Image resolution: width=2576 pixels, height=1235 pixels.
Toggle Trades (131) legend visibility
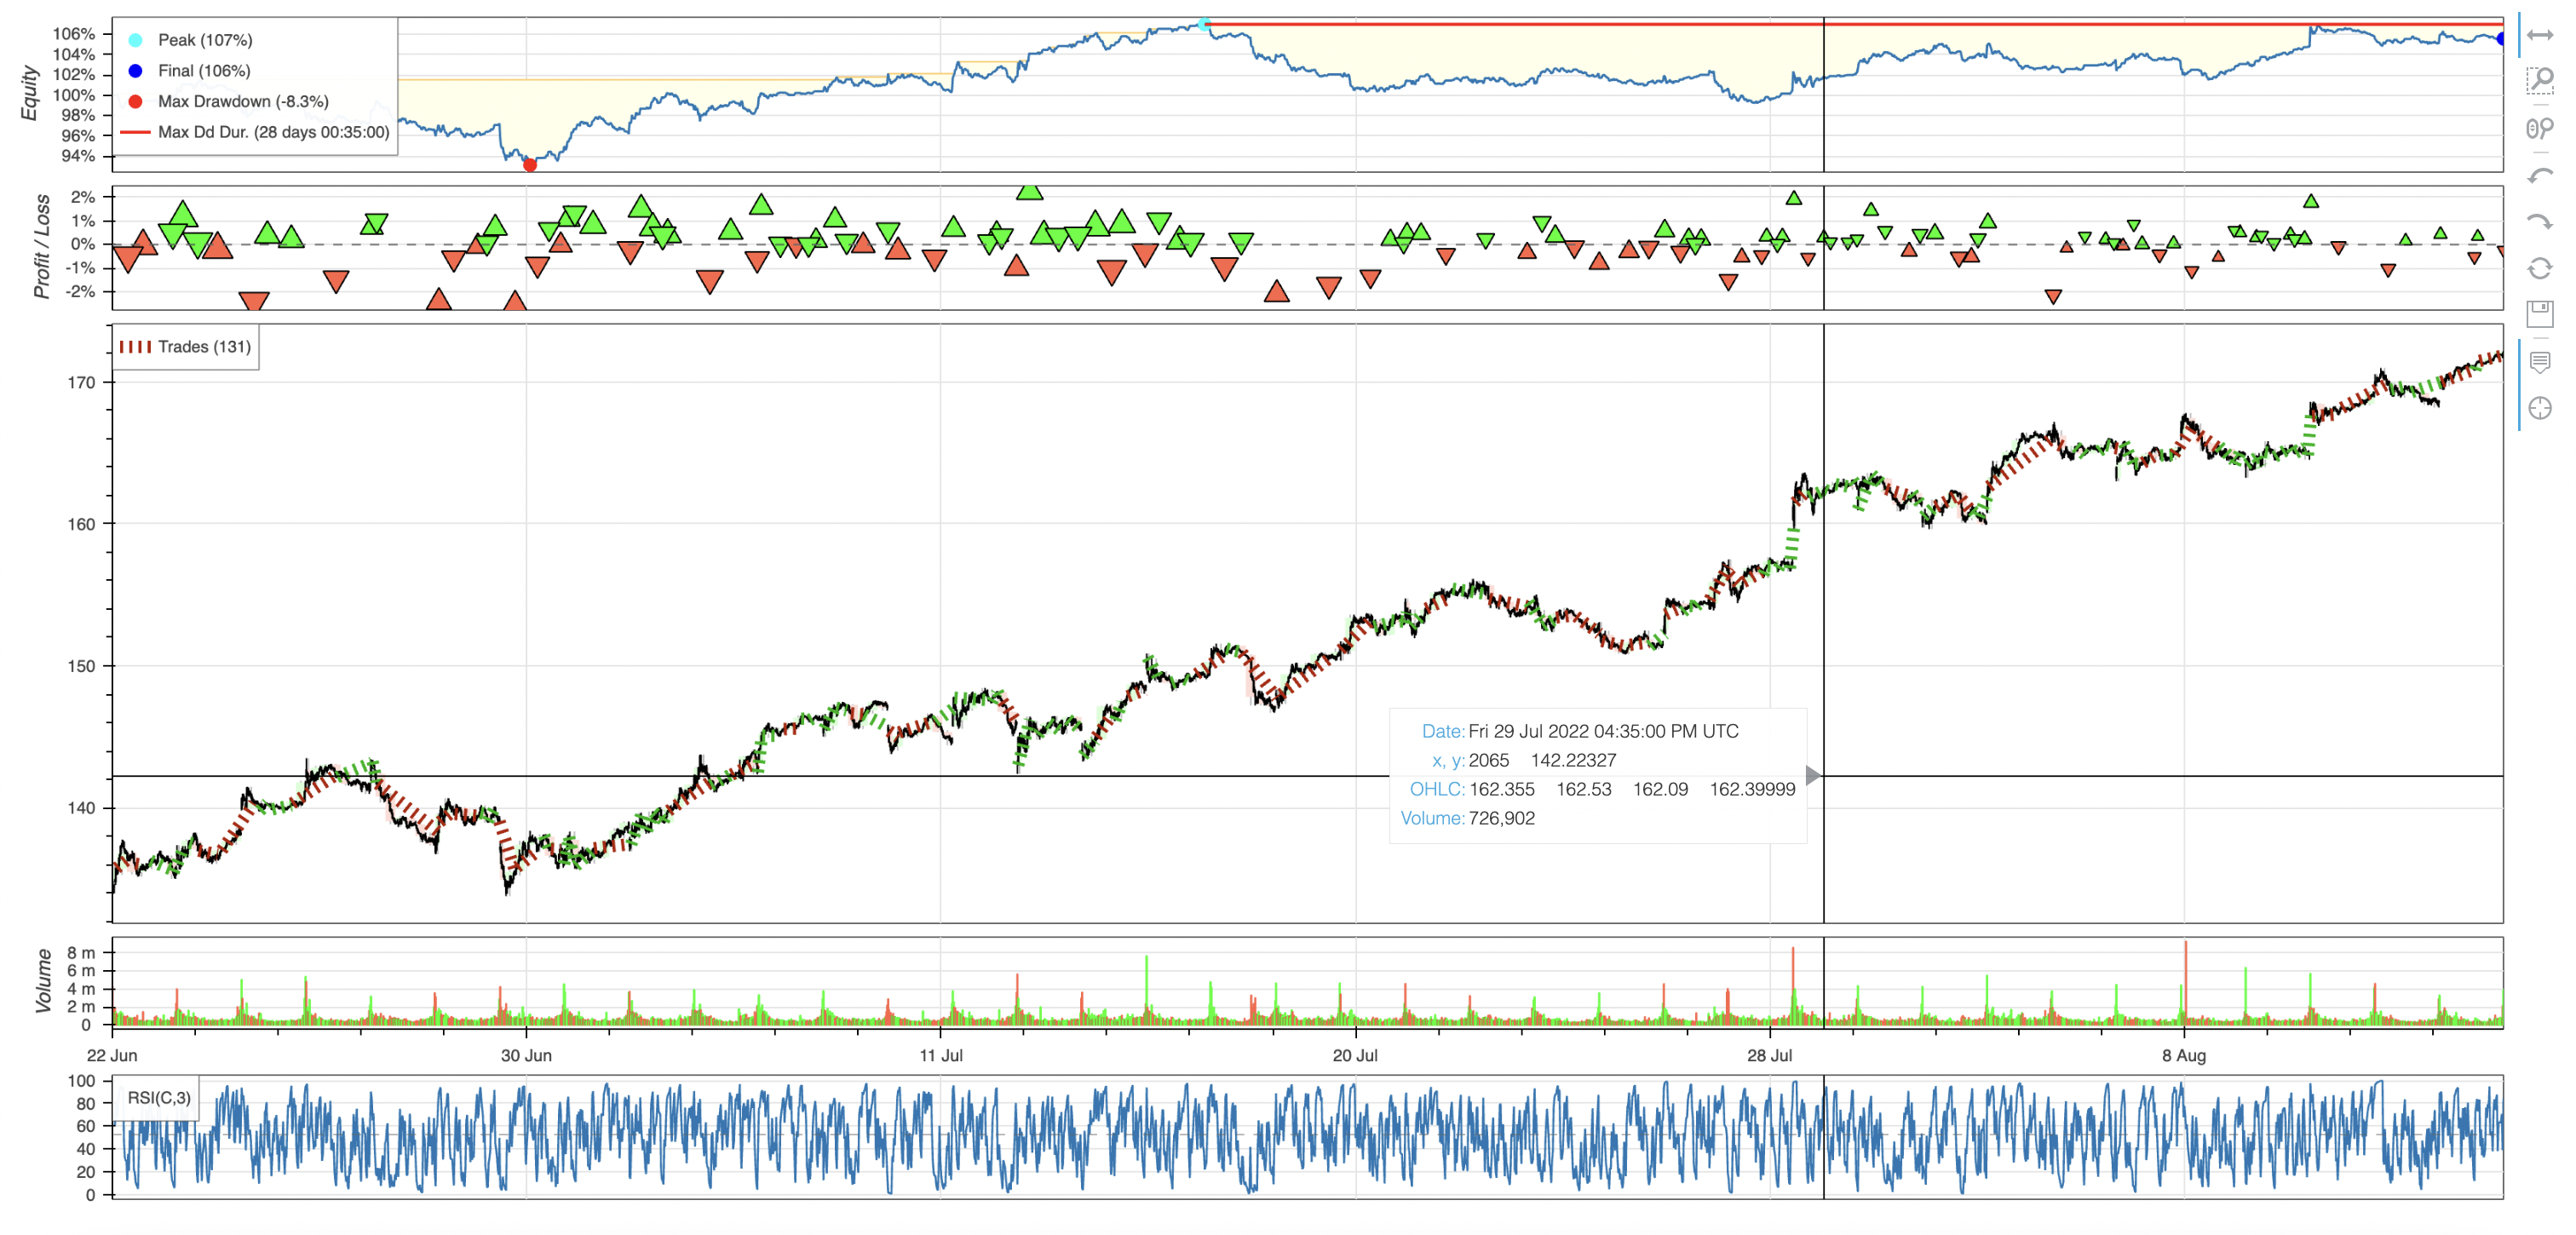pyautogui.click(x=185, y=347)
